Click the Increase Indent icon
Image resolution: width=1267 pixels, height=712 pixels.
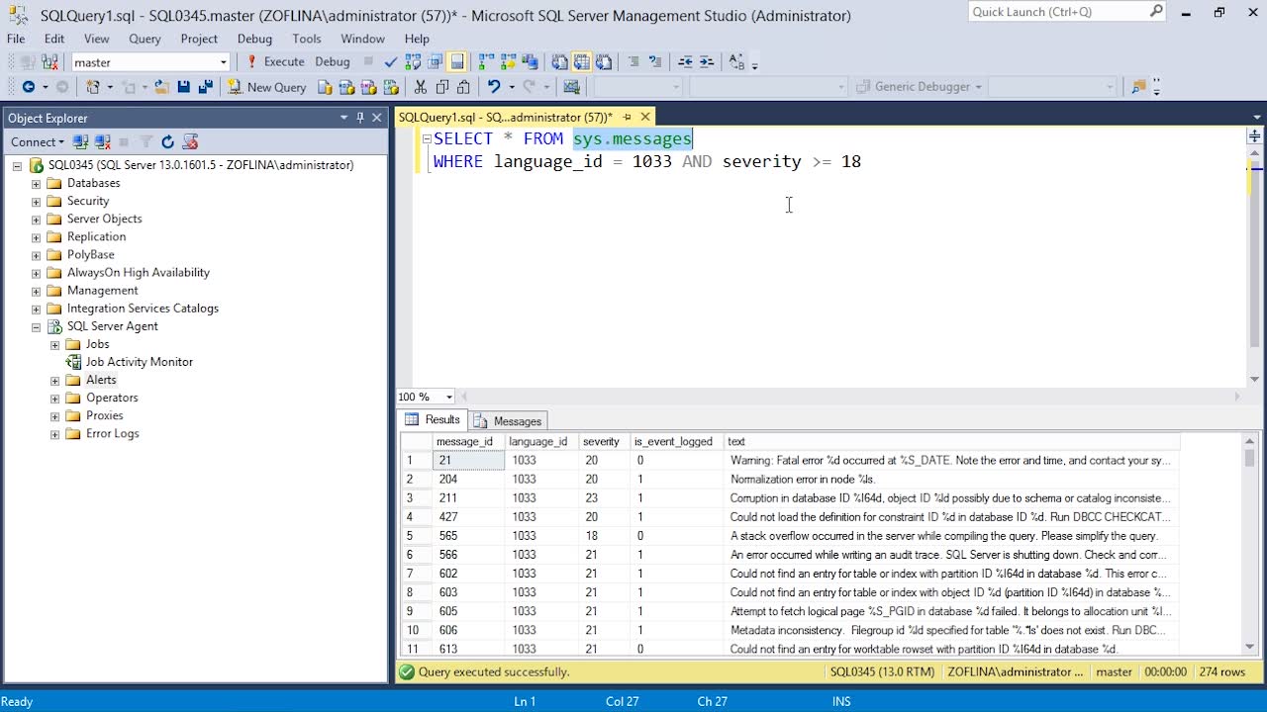coord(707,61)
